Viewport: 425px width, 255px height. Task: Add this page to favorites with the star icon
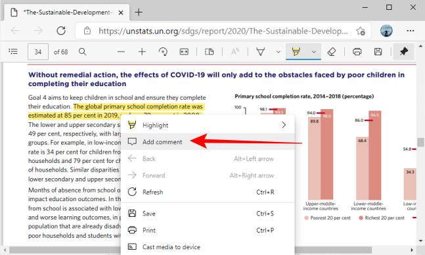[x=361, y=31]
